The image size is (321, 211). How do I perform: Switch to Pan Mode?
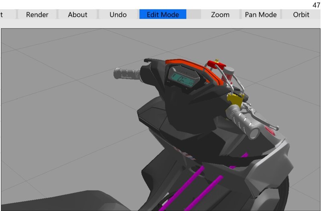(260, 14)
